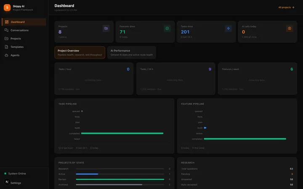Click the purple folder icon on Projects card
303x189 pixels.
click(106, 29)
